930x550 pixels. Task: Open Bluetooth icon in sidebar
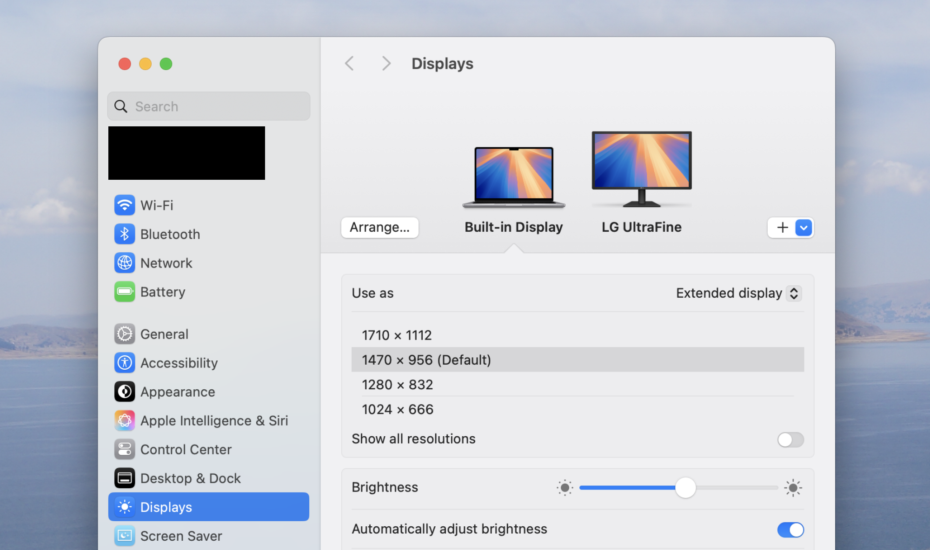(125, 234)
